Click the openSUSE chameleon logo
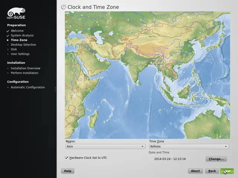 click(x=16, y=13)
